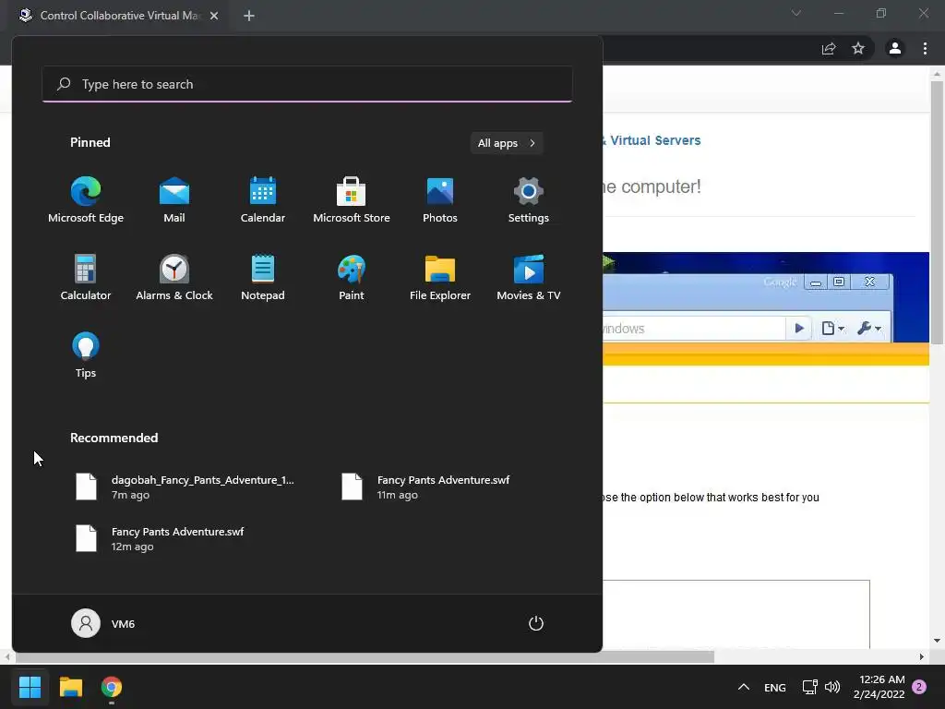Click the scroll down arrow on the vertical scrollbar
This screenshot has width=945, height=709.
(937, 641)
